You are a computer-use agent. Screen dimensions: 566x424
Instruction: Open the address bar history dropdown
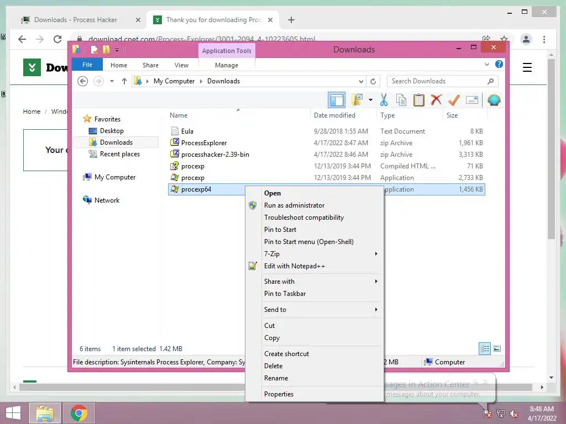point(361,82)
